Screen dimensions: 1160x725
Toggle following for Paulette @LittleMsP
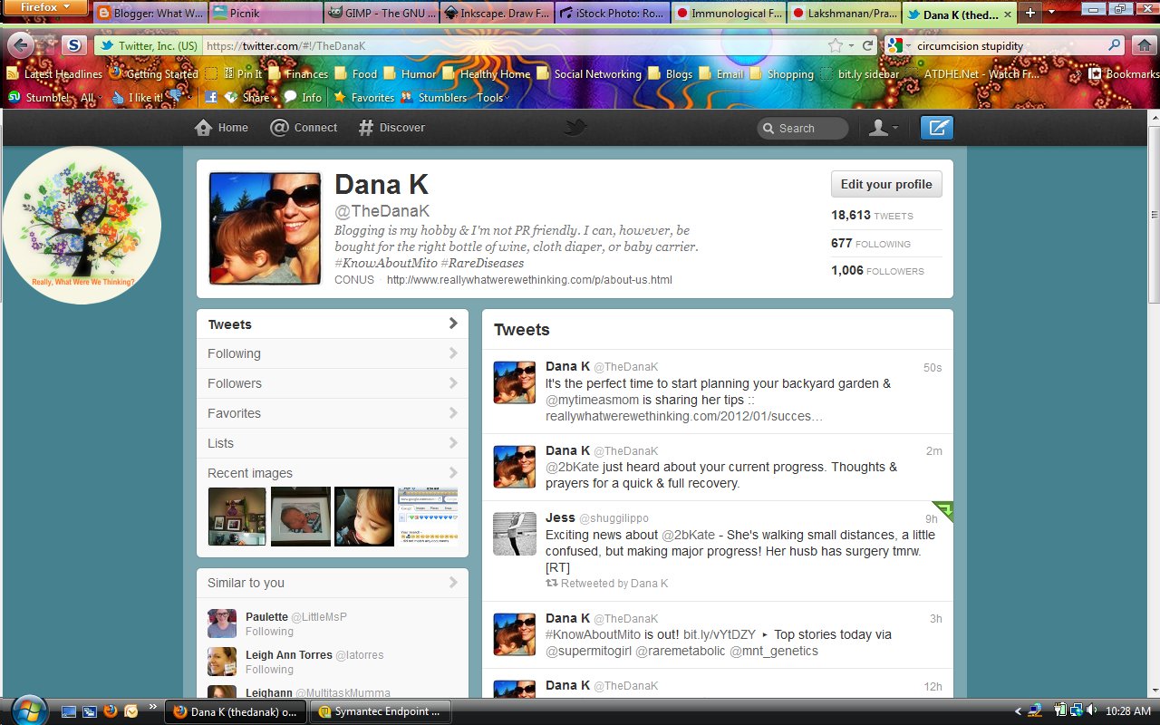tap(269, 631)
